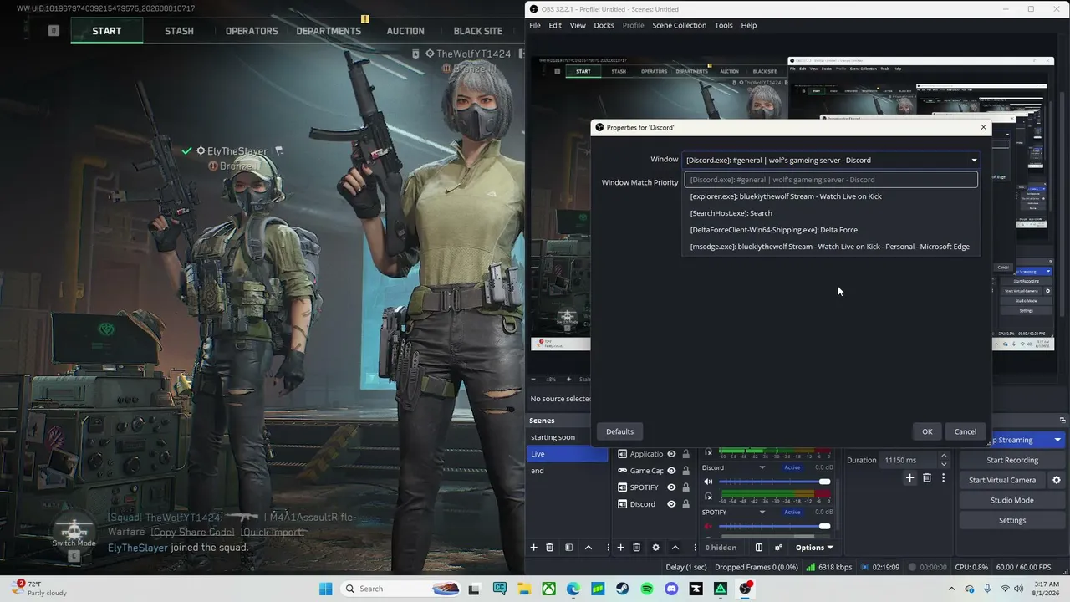1070x602 pixels.
Task: Click the transition Duration value field
Action: [909, 460]
